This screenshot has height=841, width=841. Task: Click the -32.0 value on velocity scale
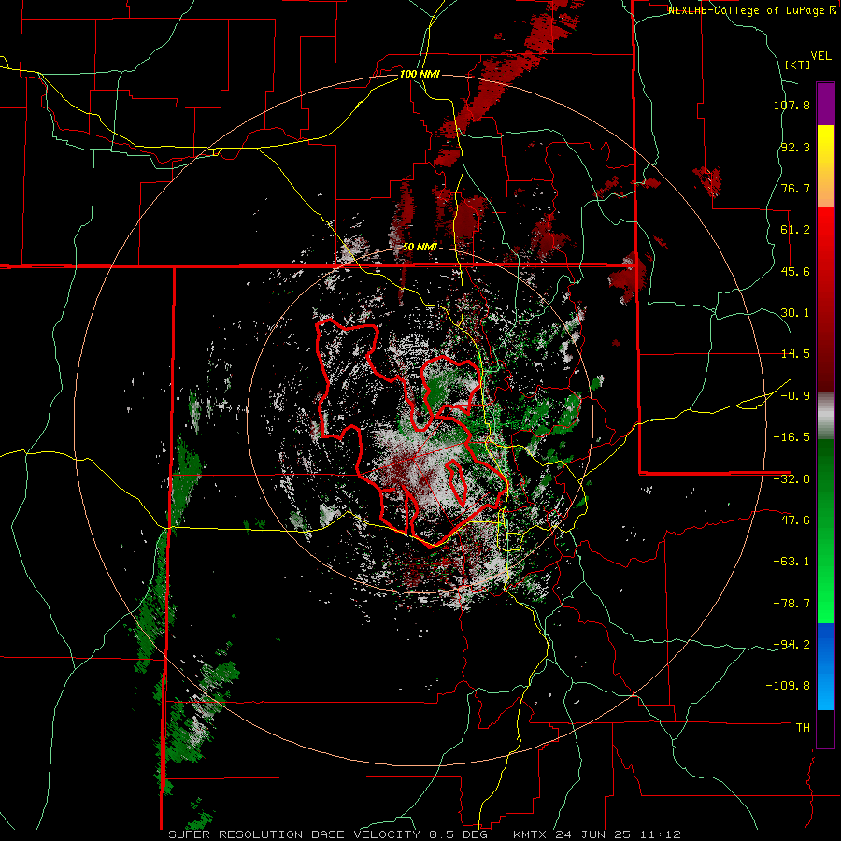[791, 479]
